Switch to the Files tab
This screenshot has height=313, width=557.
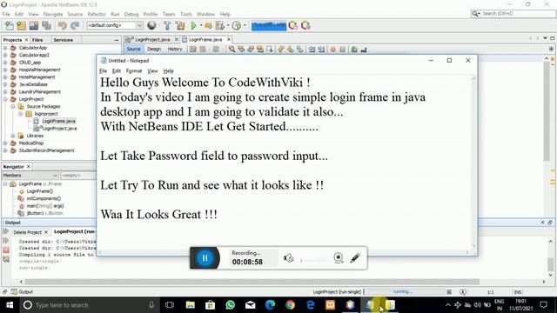click(37, 40)
